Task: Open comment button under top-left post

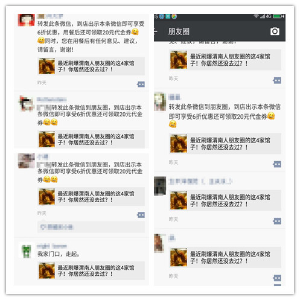Action: (x=141, y=84)
